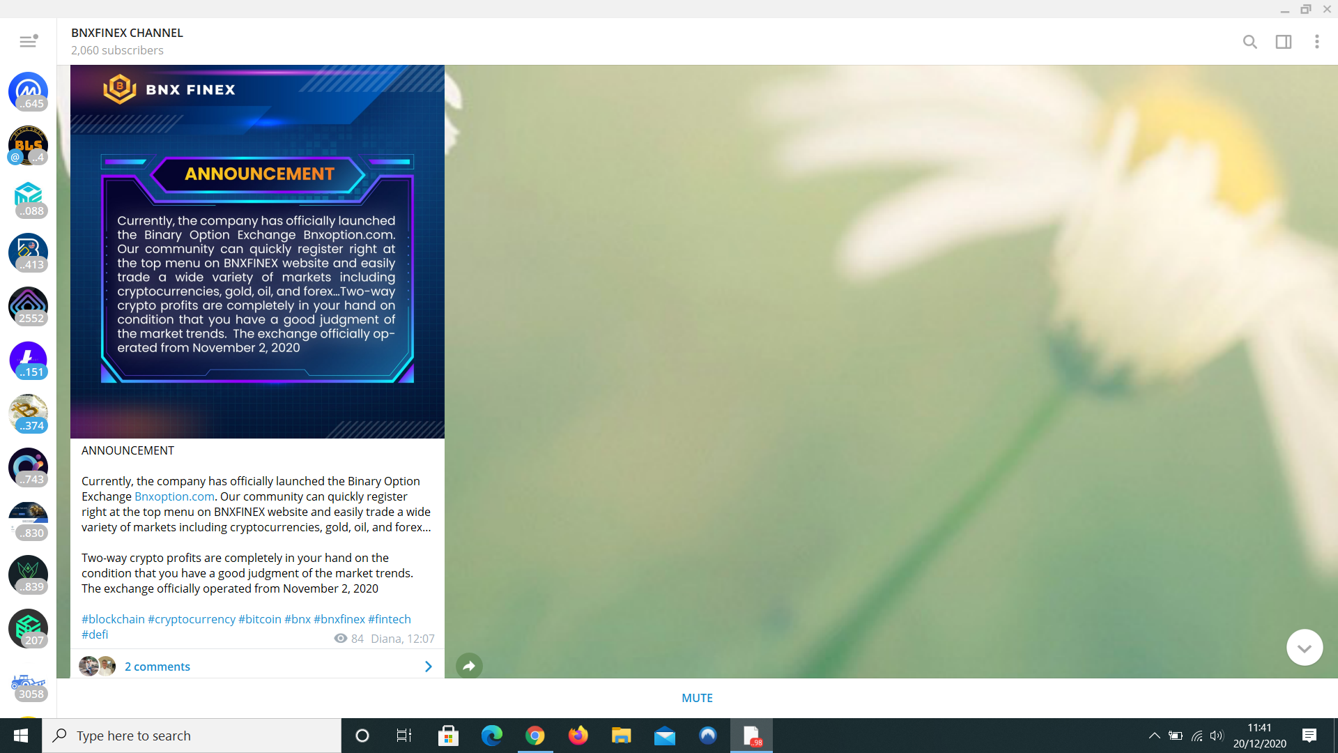Viewport: 1338px width, 753px height.
Task: Click Windows taskbar search field
Action: tap(192, 736)
